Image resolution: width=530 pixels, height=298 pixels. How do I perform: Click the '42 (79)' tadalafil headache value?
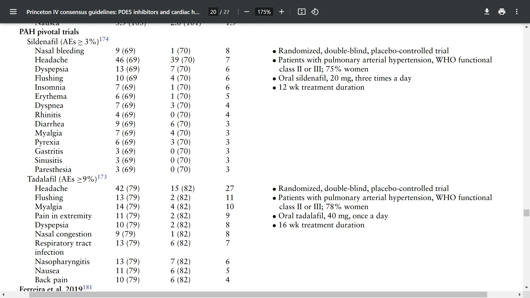128,188
